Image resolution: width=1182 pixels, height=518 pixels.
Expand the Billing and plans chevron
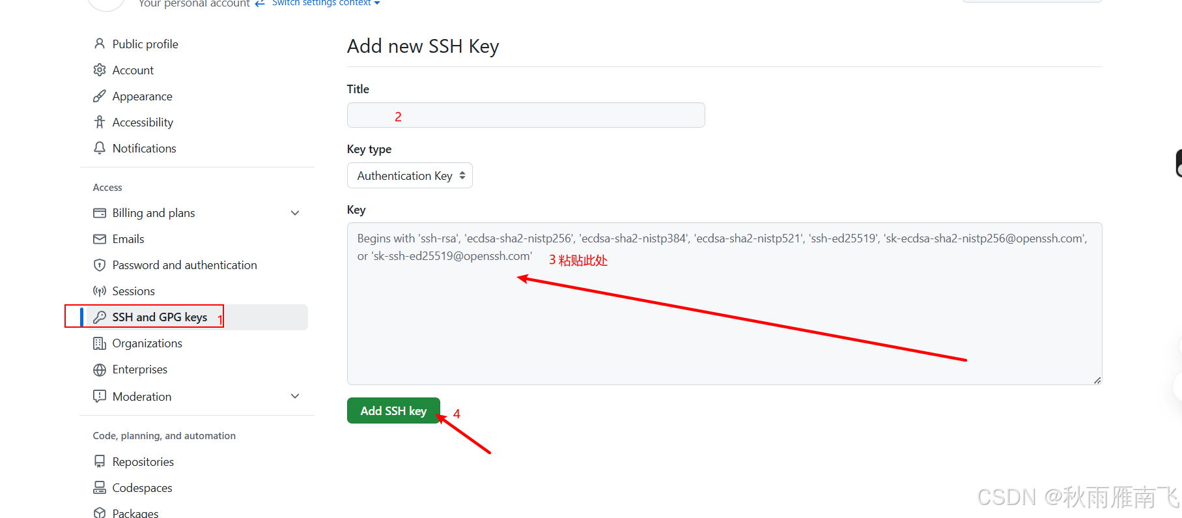coord(295,213)
